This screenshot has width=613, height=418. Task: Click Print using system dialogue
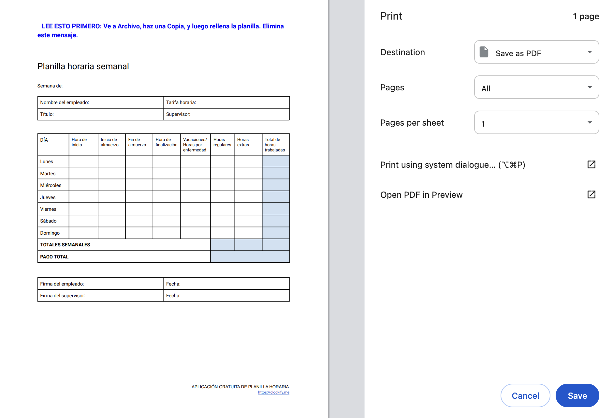(x=453, y=165)
